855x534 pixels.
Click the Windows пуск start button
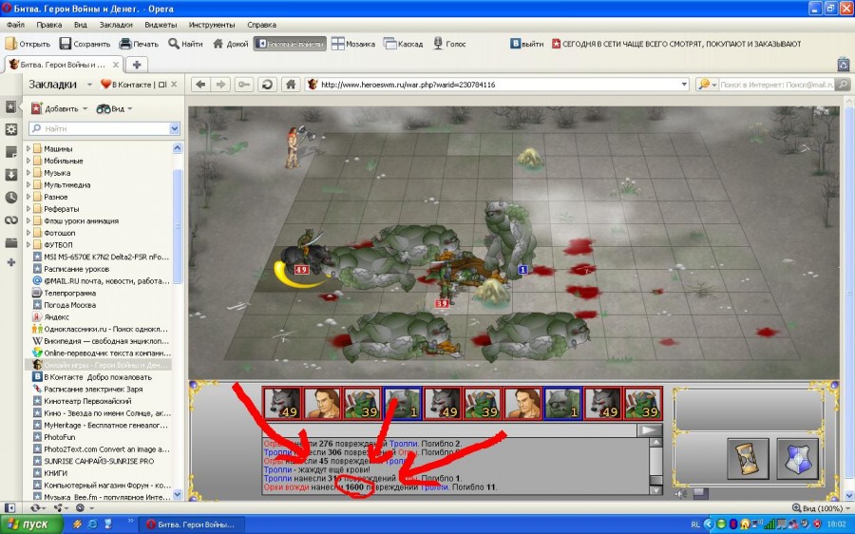coord(32,524)
